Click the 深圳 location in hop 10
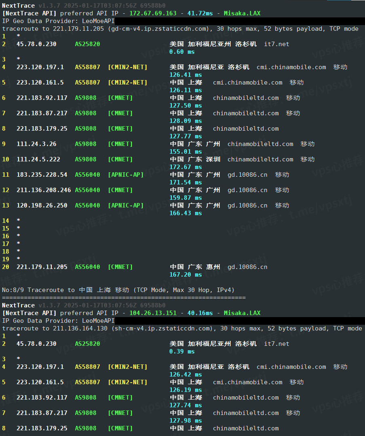 (x=213, y=159)
